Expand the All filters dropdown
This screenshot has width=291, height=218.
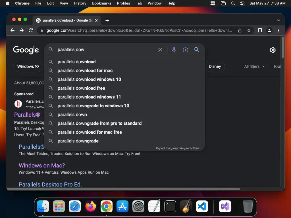tap(254, 66)
